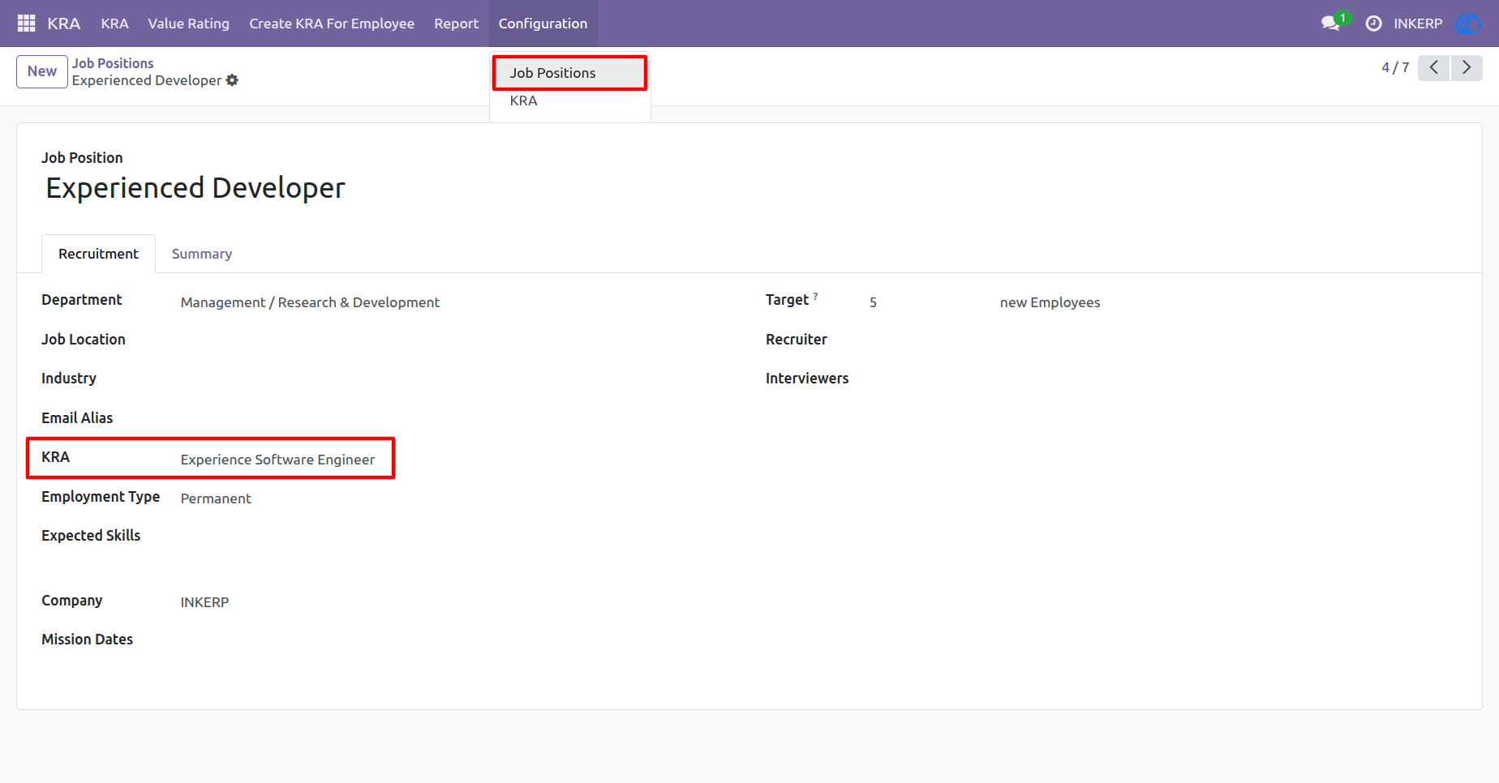Click the Mission Dates field

pyautogui.click(x=449, y=640)
